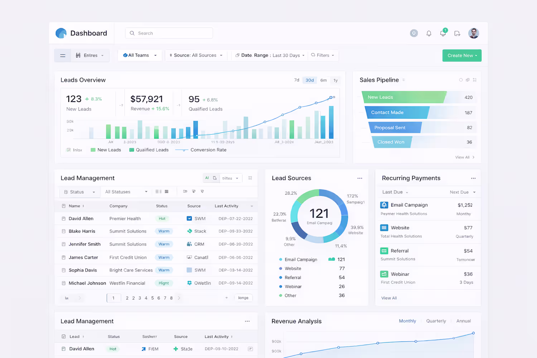Toggle the hamburger menu button

coord(63,55)
